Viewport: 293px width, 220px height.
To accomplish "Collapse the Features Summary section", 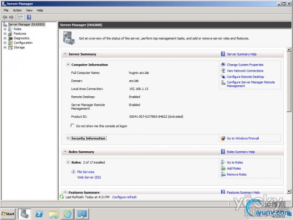I will (65, 192).
